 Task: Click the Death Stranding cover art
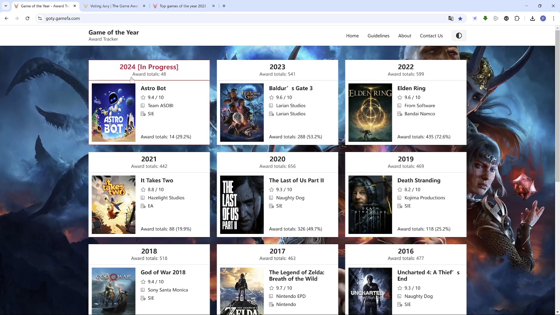pyautogui.click(x=370, y=205)
